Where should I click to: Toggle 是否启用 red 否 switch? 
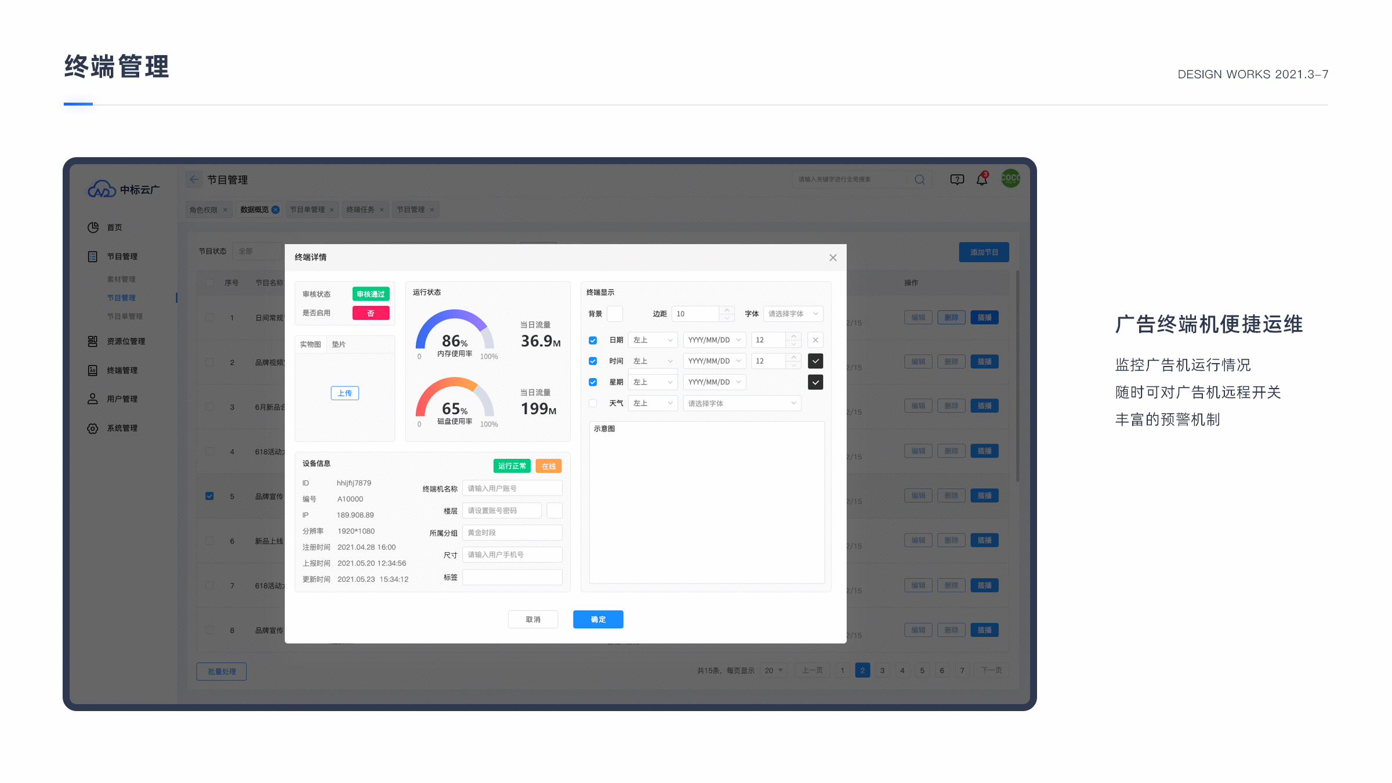(x=371, y=313)
